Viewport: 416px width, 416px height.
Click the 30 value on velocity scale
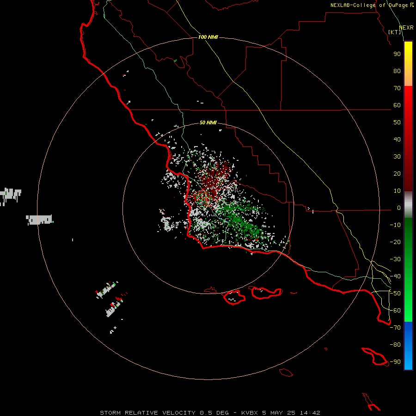point(397,157)
